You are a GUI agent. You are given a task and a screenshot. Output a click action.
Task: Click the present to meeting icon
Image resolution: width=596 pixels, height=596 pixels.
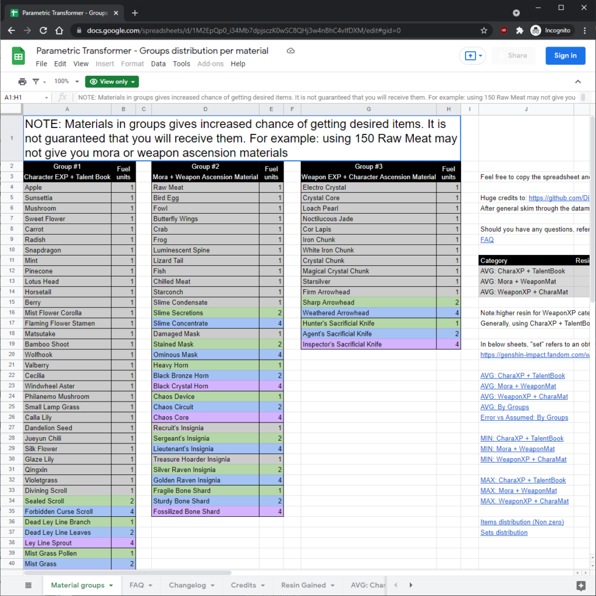coord(470,56)
